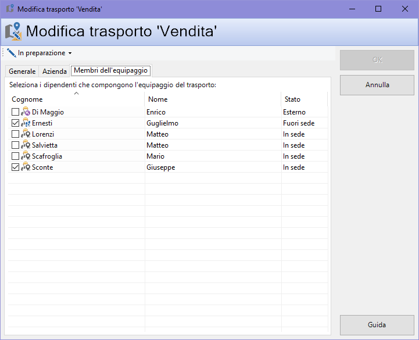
Task: Select the surname 'Di Maggio'
Action: tap(48, 112)
